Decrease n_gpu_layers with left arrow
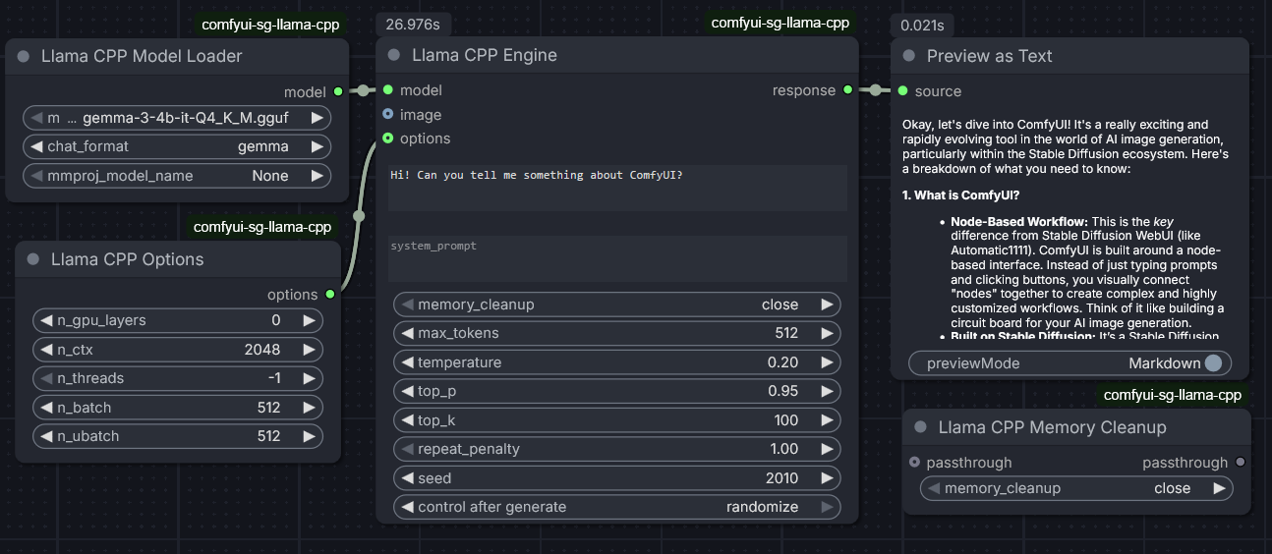1272x554 pixels. 47,320
